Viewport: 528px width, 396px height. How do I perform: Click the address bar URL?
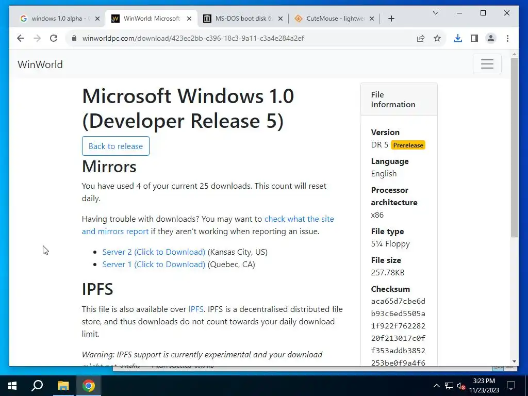193,38
